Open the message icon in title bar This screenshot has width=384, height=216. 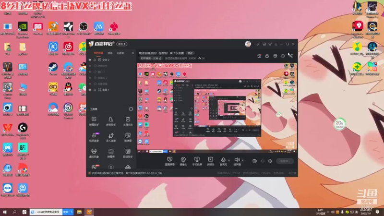tap(257, 44)
